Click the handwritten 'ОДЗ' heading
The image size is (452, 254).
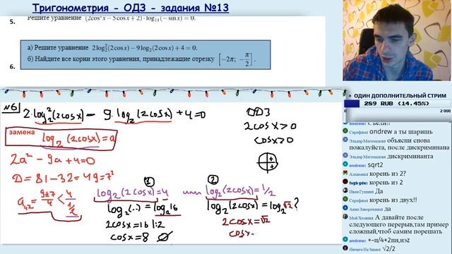258,112
